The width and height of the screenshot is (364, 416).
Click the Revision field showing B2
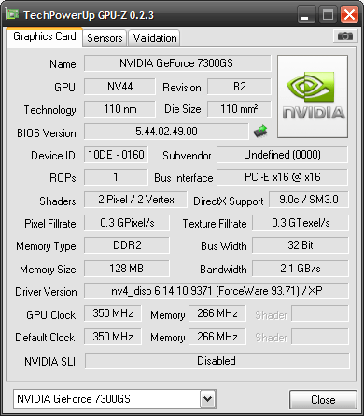click(239, 87)
